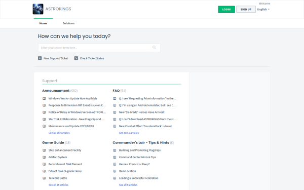
Task: Open Ship Enhancement Facility guide
Action: point(65,150)
